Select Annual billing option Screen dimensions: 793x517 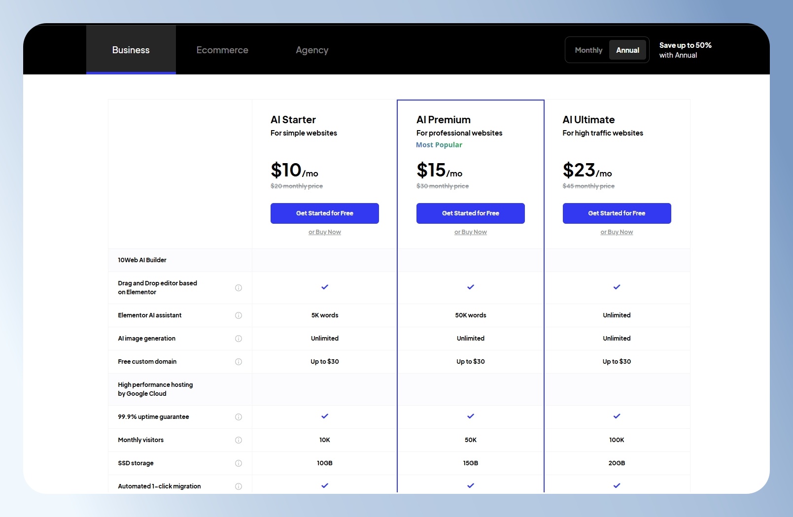pyautogui.click(x=627, y=50)
